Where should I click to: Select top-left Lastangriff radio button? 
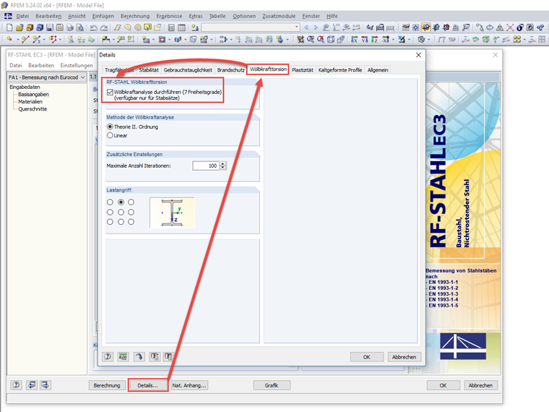tap(110, 202)
